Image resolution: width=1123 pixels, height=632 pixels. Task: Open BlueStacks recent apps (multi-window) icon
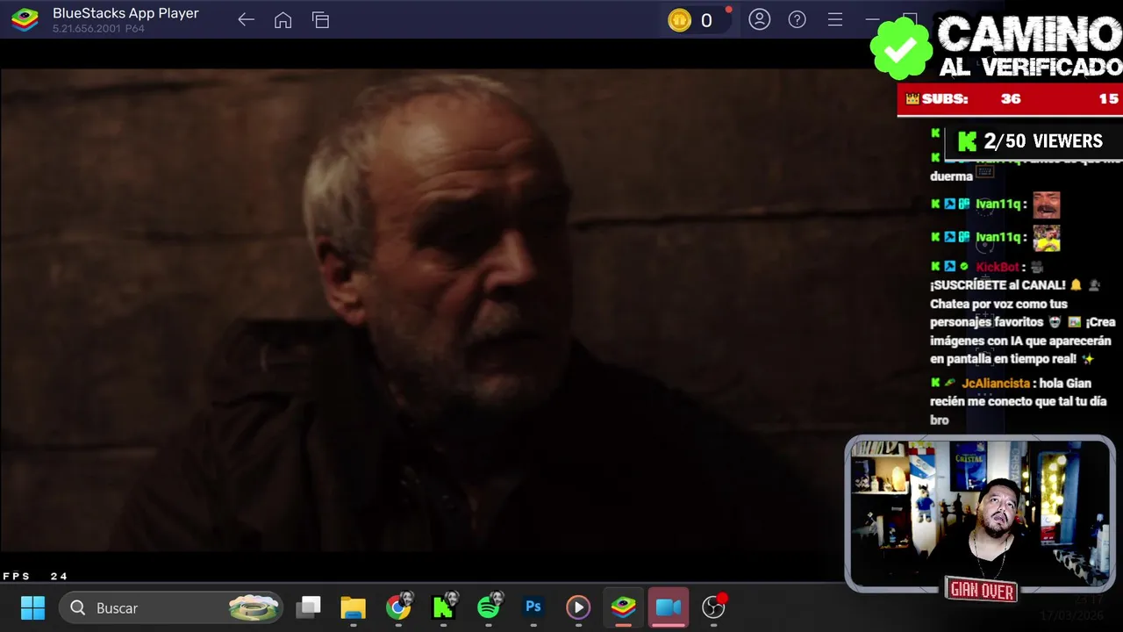click(320, 20)
